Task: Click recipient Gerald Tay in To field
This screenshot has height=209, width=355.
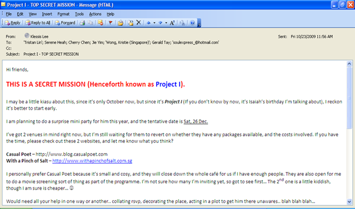Action: pos(161,42)
